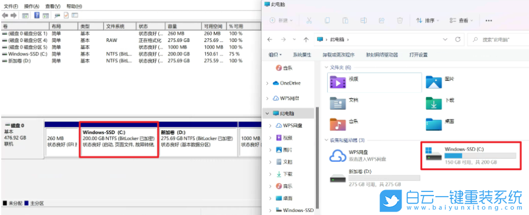Open the 帮助(H) menu

[x=74, y=6]
